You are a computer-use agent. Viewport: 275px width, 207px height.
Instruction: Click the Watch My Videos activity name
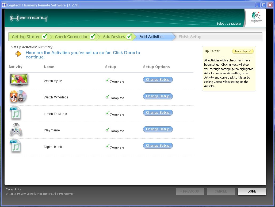(56, 97)
